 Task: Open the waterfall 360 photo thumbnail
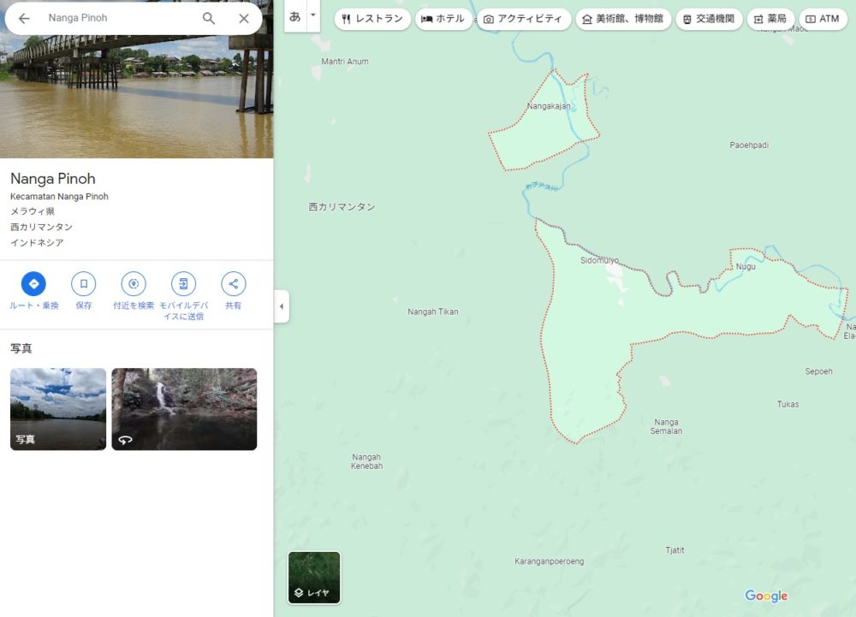click(184, 409)
